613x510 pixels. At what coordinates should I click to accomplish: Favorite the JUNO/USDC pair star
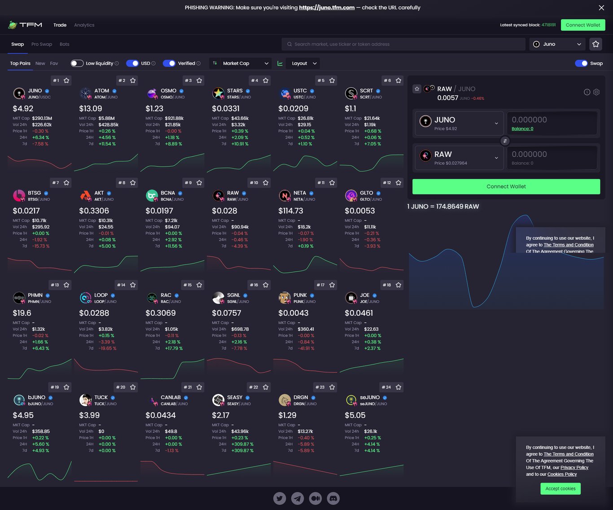66,80
